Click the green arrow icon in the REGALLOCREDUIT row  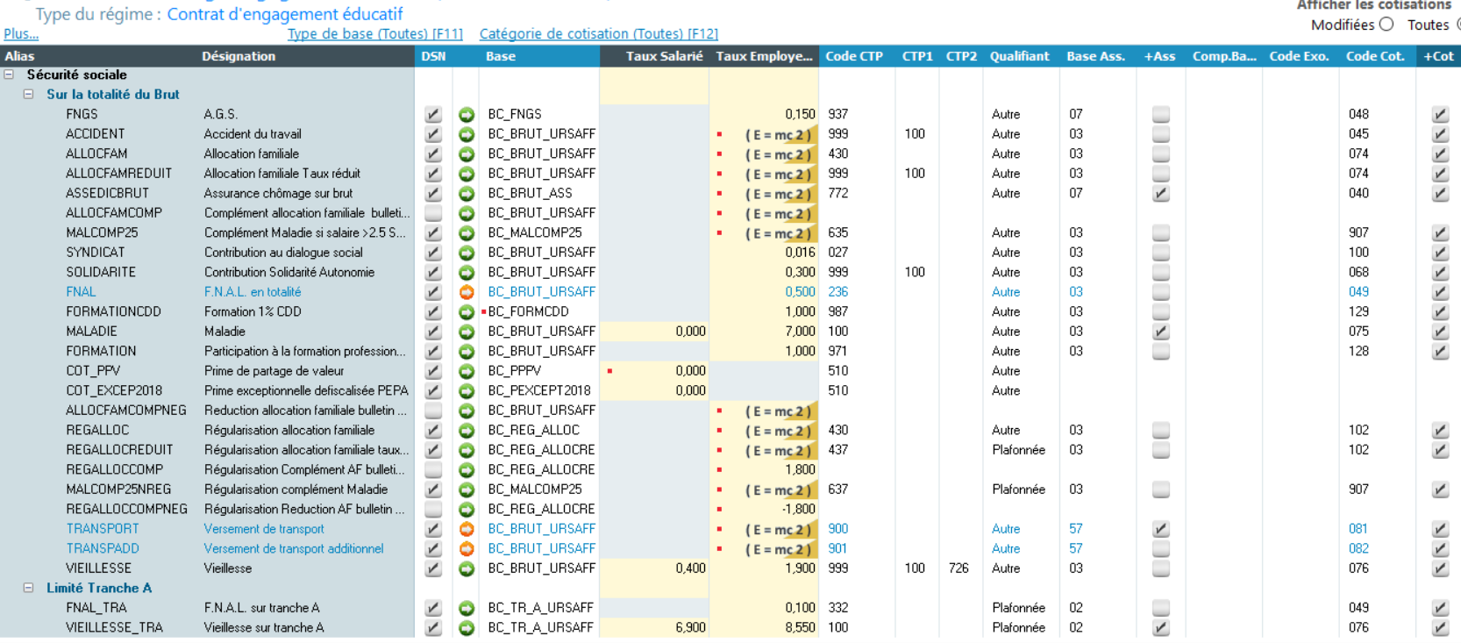467,450
